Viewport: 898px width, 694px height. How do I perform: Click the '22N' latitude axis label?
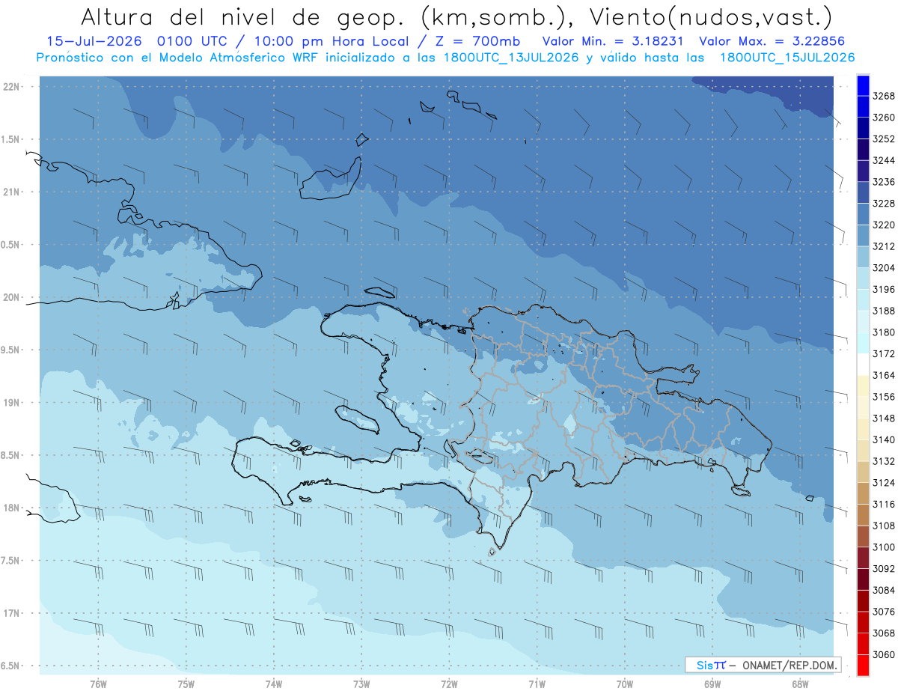[13, 87]
